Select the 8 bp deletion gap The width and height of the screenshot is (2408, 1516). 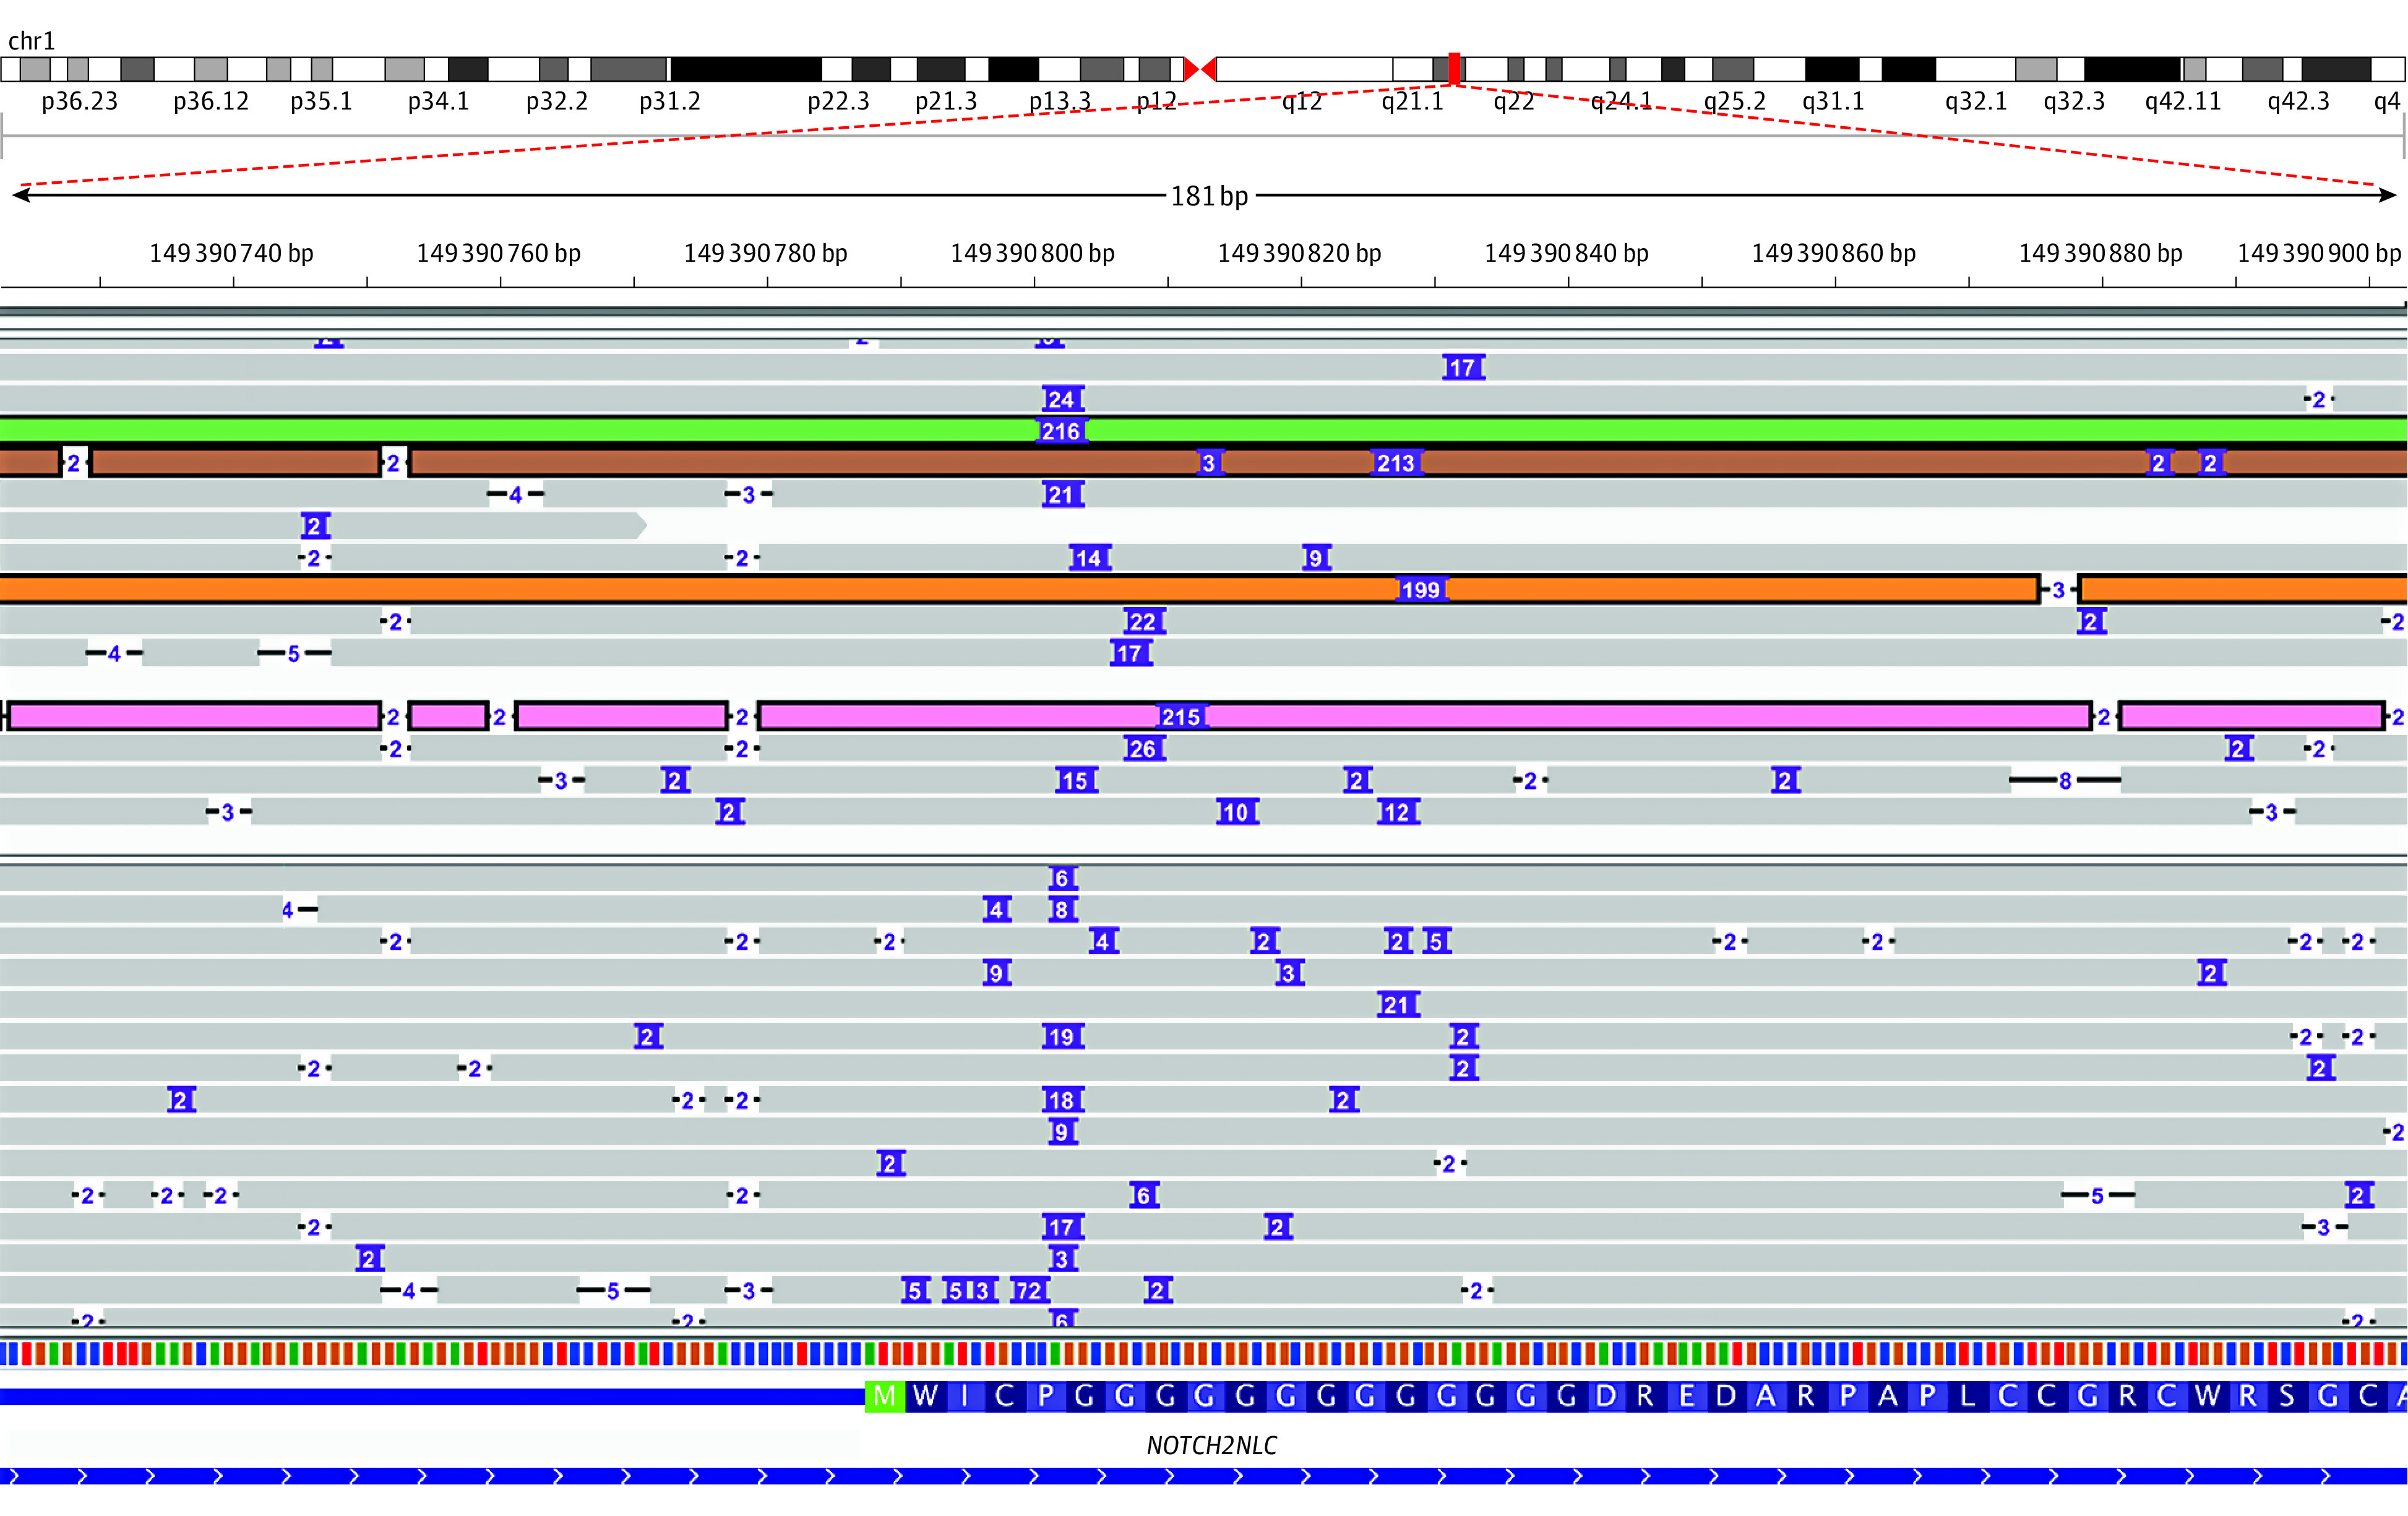[2065, 780]
